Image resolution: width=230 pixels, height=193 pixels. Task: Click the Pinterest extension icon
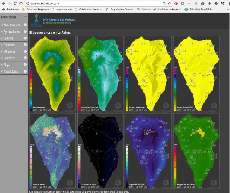click(x=176, y=4)
